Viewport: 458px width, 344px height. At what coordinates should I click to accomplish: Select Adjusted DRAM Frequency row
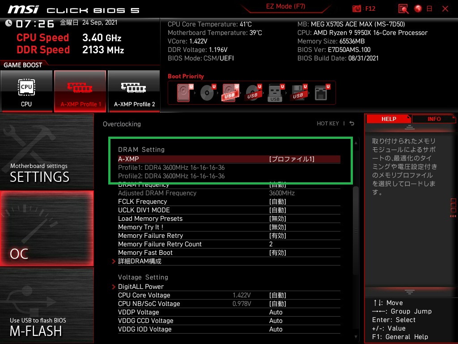pos(229,193)
